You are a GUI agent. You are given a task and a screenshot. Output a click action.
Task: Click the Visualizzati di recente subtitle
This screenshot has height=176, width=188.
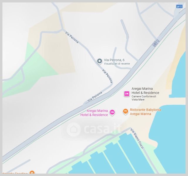coord(117,64)
